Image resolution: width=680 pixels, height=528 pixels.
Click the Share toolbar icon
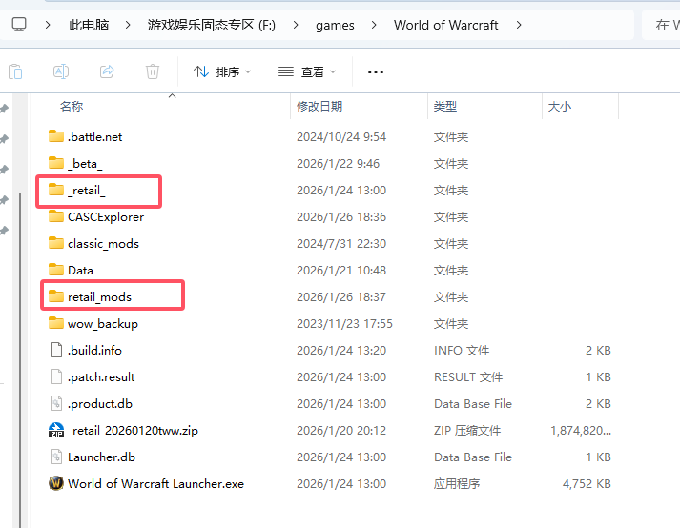107,71
